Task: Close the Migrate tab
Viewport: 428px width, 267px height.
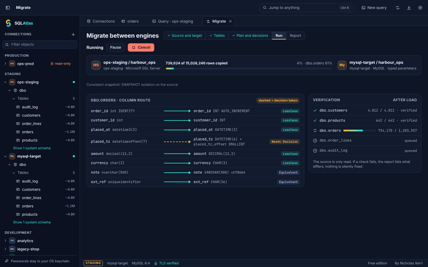Action: click(230, 21)
